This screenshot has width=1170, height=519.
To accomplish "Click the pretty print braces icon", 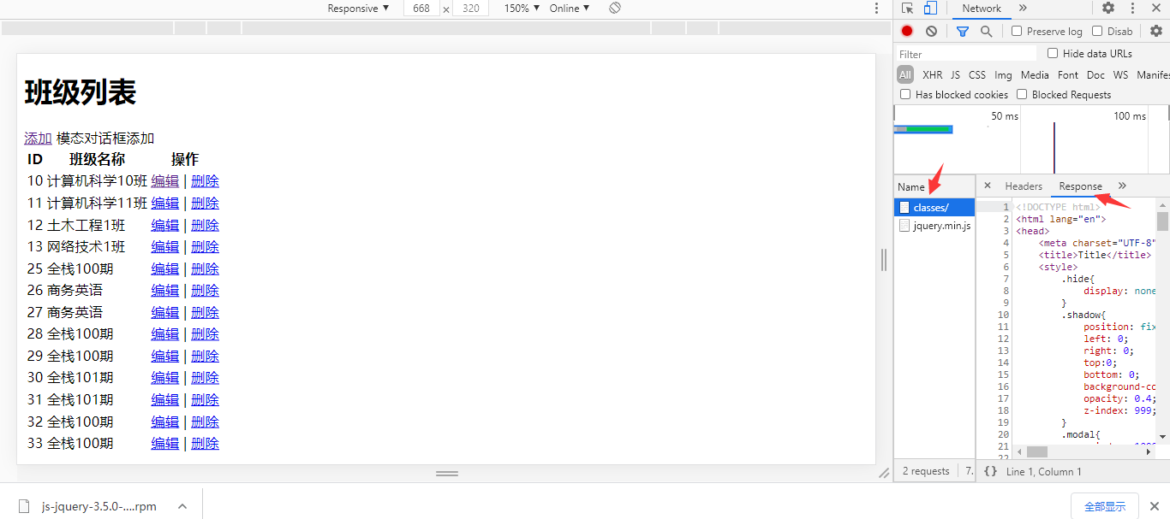I will tap(990, 471).
